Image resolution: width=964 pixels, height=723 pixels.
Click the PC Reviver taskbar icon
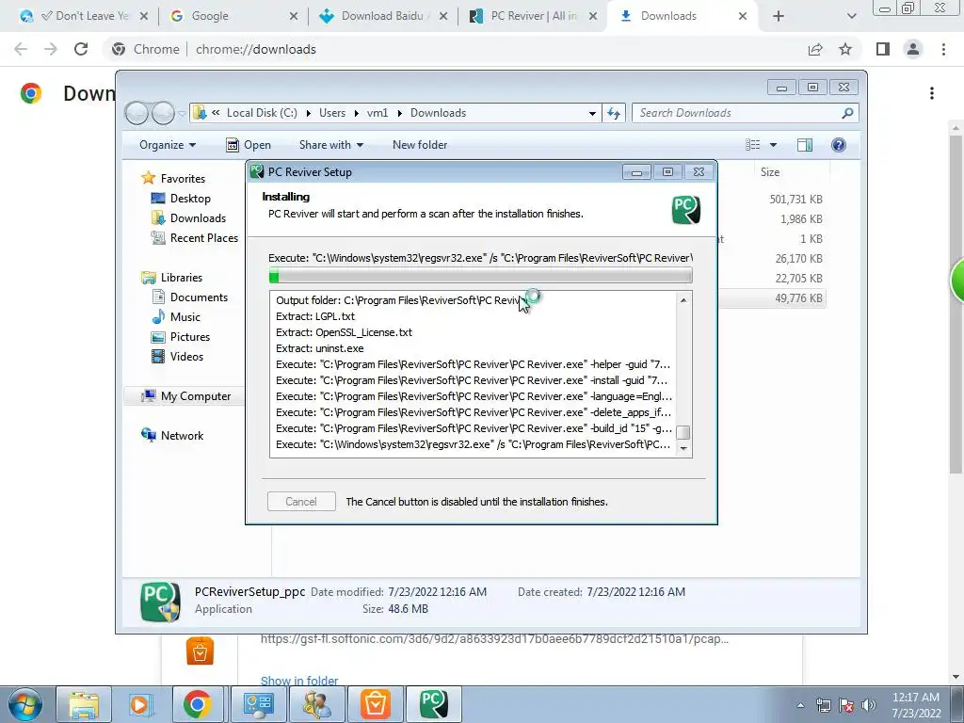coord(433,704)
